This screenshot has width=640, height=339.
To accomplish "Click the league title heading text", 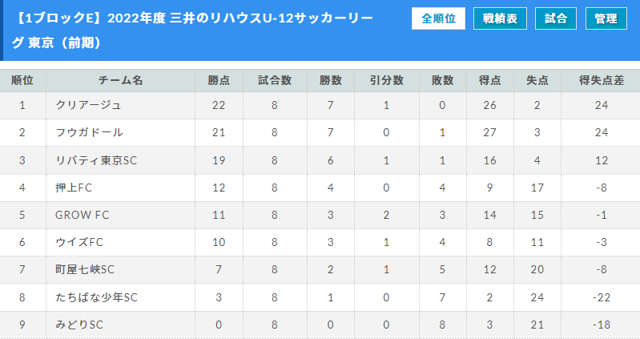I will tap(192, 30).
